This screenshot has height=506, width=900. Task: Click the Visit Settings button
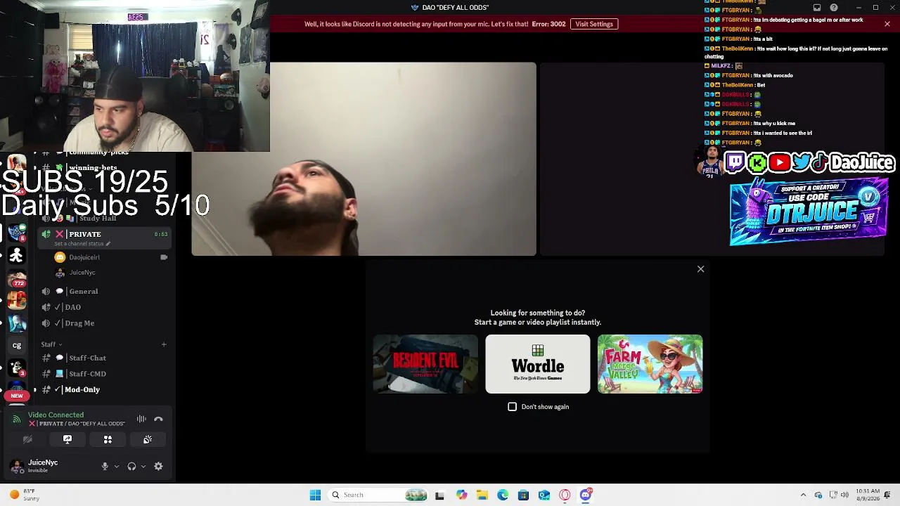tap(594, 24)
